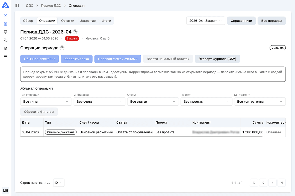The width and height of the screenshot is (295, 196).
Task: Click the Основной расчётный cell
Action: 96,132
